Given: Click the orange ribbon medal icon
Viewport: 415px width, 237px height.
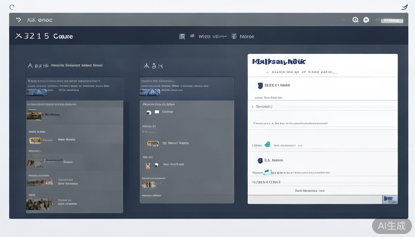Looking at the screenshot, I should click(148, 166).
